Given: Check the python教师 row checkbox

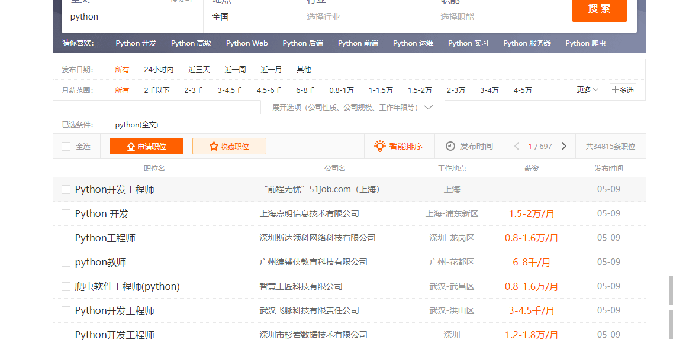Looking at the screenshot, I should (x=66, y=262).
